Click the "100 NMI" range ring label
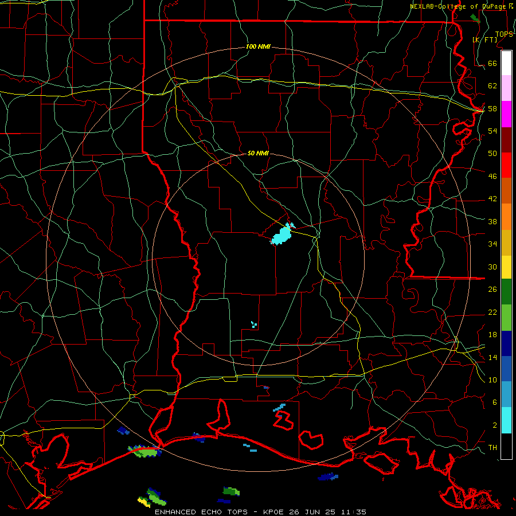Image resolution: width=516 pixels, height=516 pixels. 258,46
